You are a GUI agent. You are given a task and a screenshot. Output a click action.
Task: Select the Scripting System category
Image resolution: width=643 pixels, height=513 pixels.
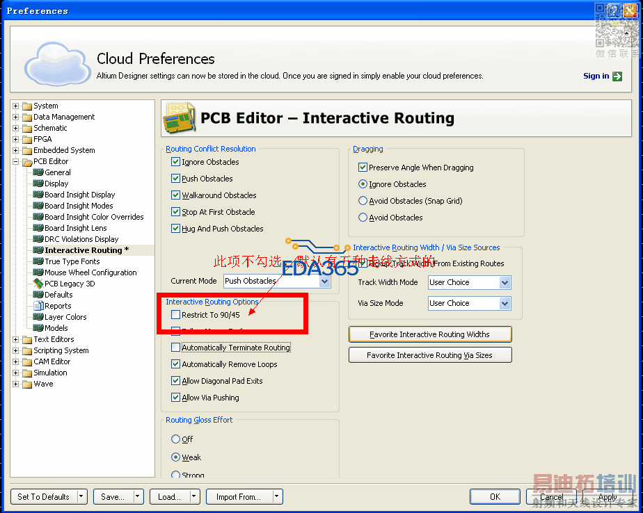61,350
